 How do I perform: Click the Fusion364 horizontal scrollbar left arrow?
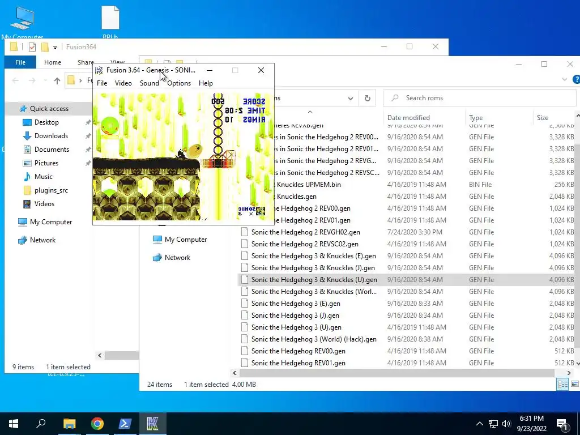coord(100,356)
